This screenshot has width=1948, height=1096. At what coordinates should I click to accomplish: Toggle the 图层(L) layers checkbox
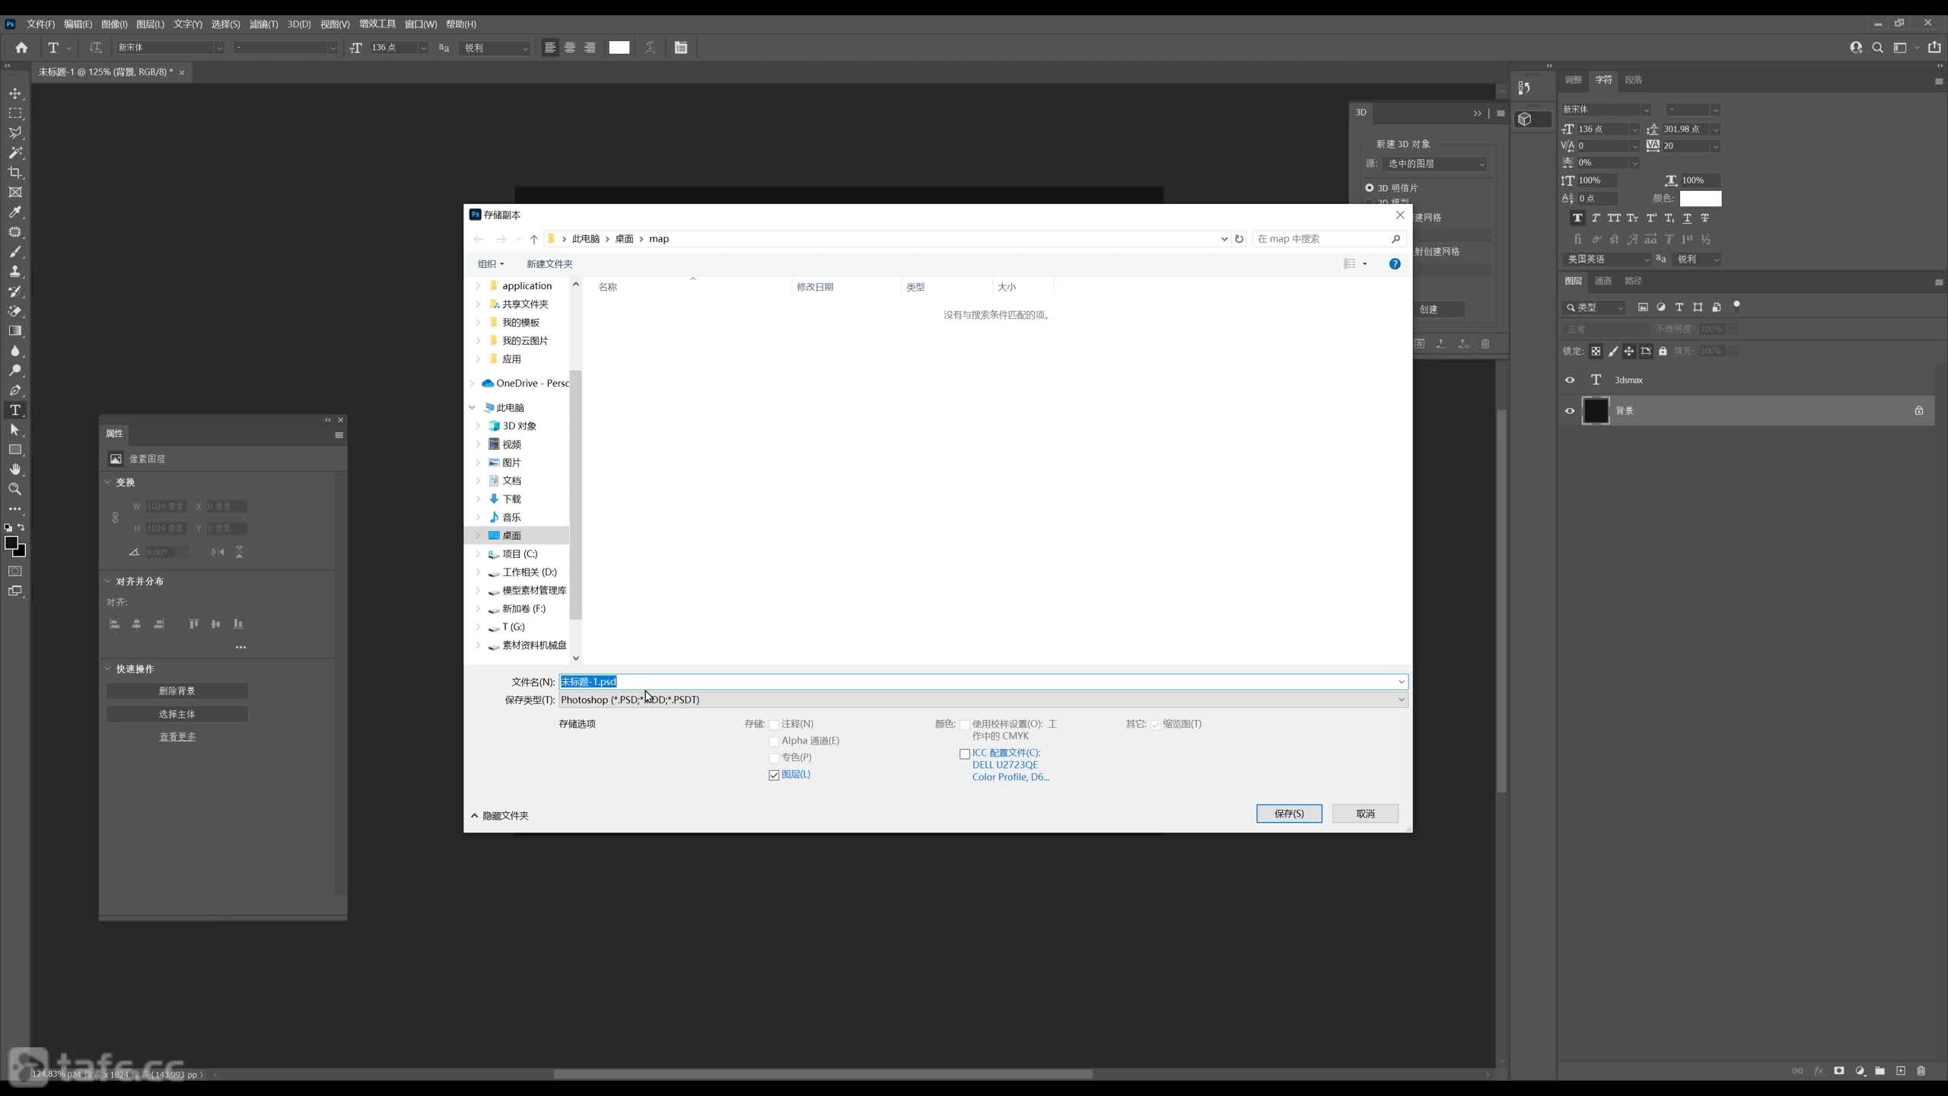point(774,775)
